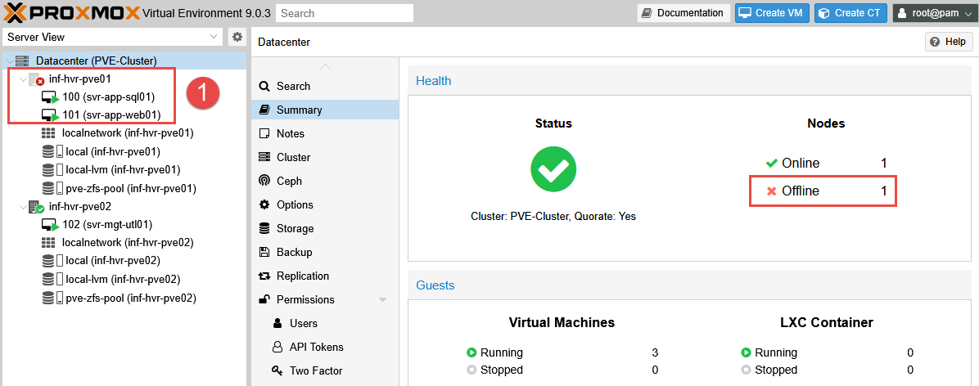Collapse the Permissions submenu arrow
The width and height of the screenshot is (979, 386).
[x=382, y=300]
